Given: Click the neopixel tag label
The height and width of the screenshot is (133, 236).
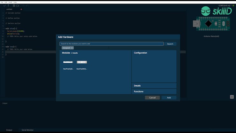Looking at the screenshot, I should (x=66, y=48).
